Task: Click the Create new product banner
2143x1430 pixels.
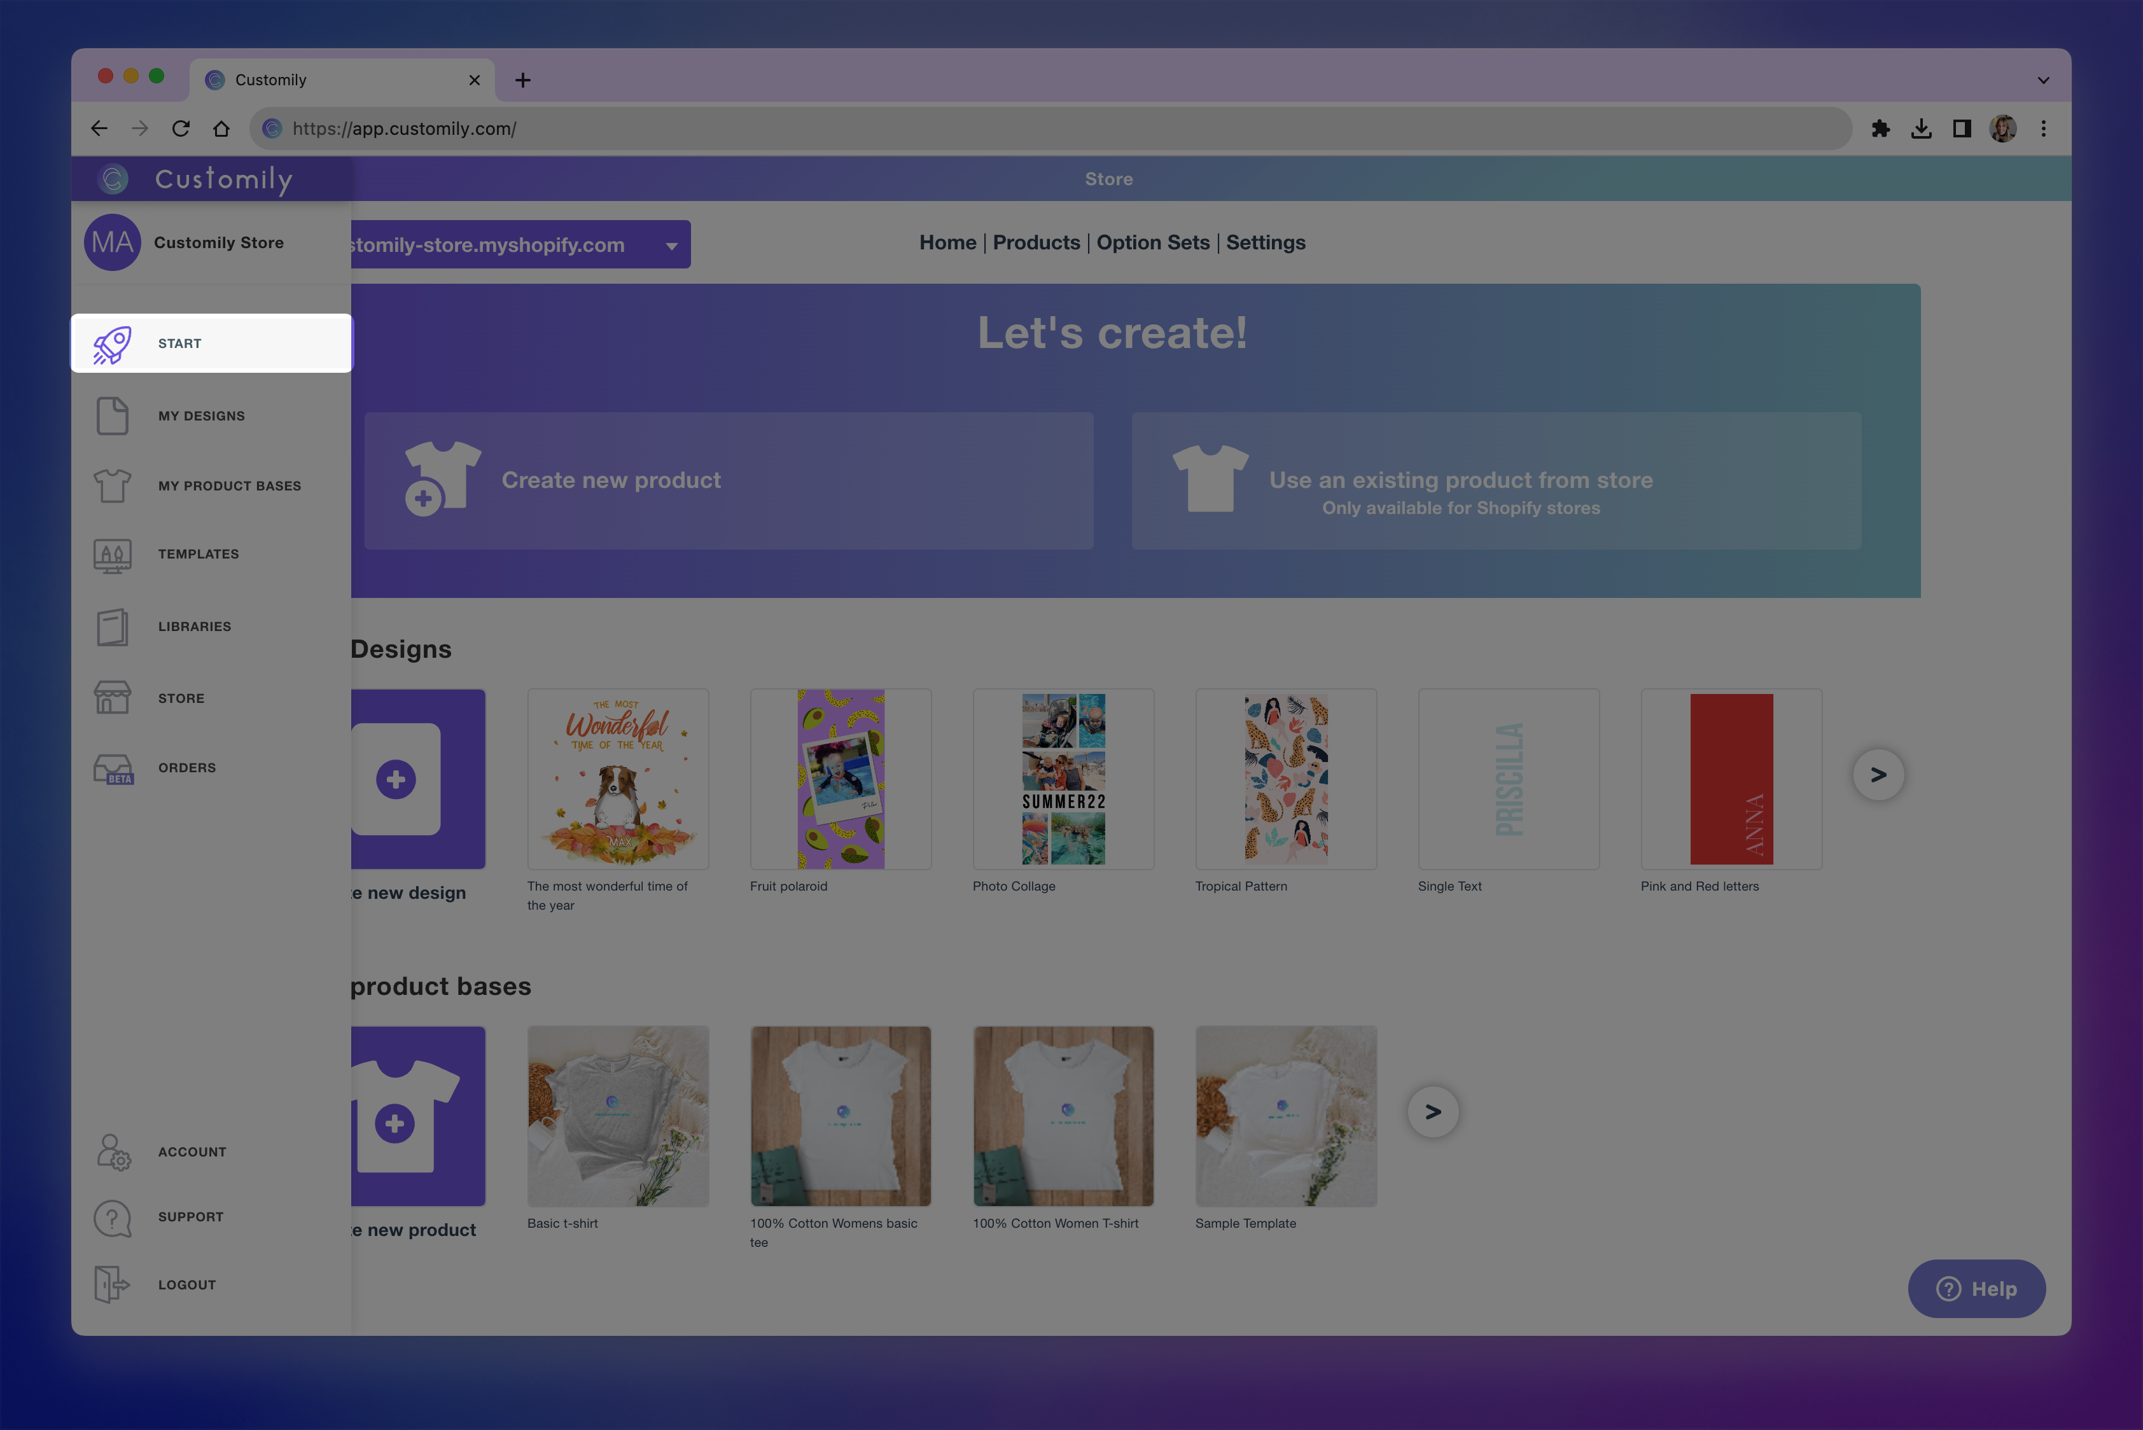Action: point(728,480)
